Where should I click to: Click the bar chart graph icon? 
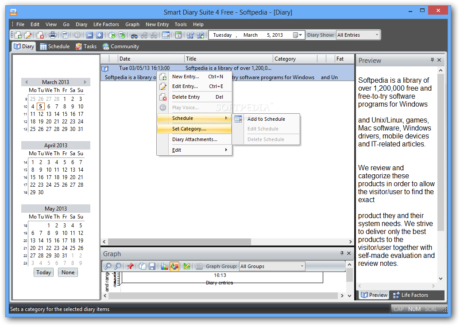165,266
